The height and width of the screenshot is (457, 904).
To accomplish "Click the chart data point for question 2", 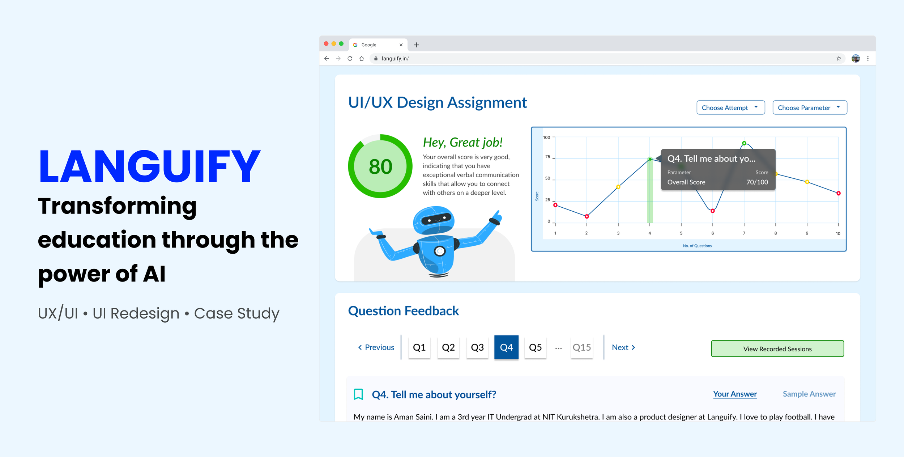I will pyautogui.click(x=587, y=216).
